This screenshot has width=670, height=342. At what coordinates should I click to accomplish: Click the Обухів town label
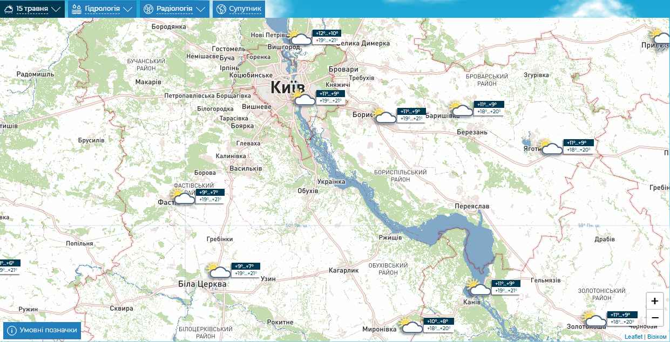click(x=308, y=190)
